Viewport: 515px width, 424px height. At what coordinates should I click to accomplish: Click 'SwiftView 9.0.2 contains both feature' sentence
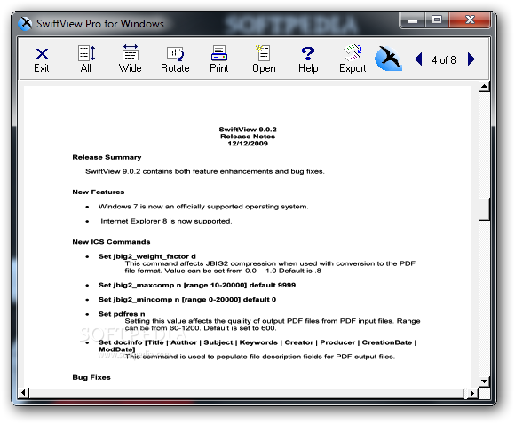point(205,171)
